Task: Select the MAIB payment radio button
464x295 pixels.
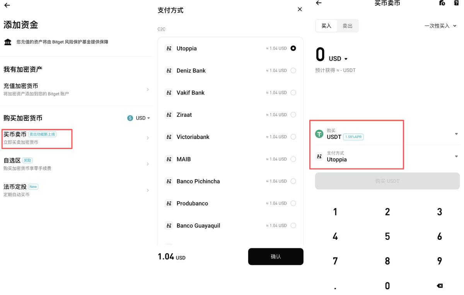Action: coord(293,159)
